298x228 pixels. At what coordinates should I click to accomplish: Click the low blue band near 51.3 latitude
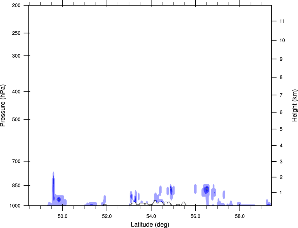[92, 204]
